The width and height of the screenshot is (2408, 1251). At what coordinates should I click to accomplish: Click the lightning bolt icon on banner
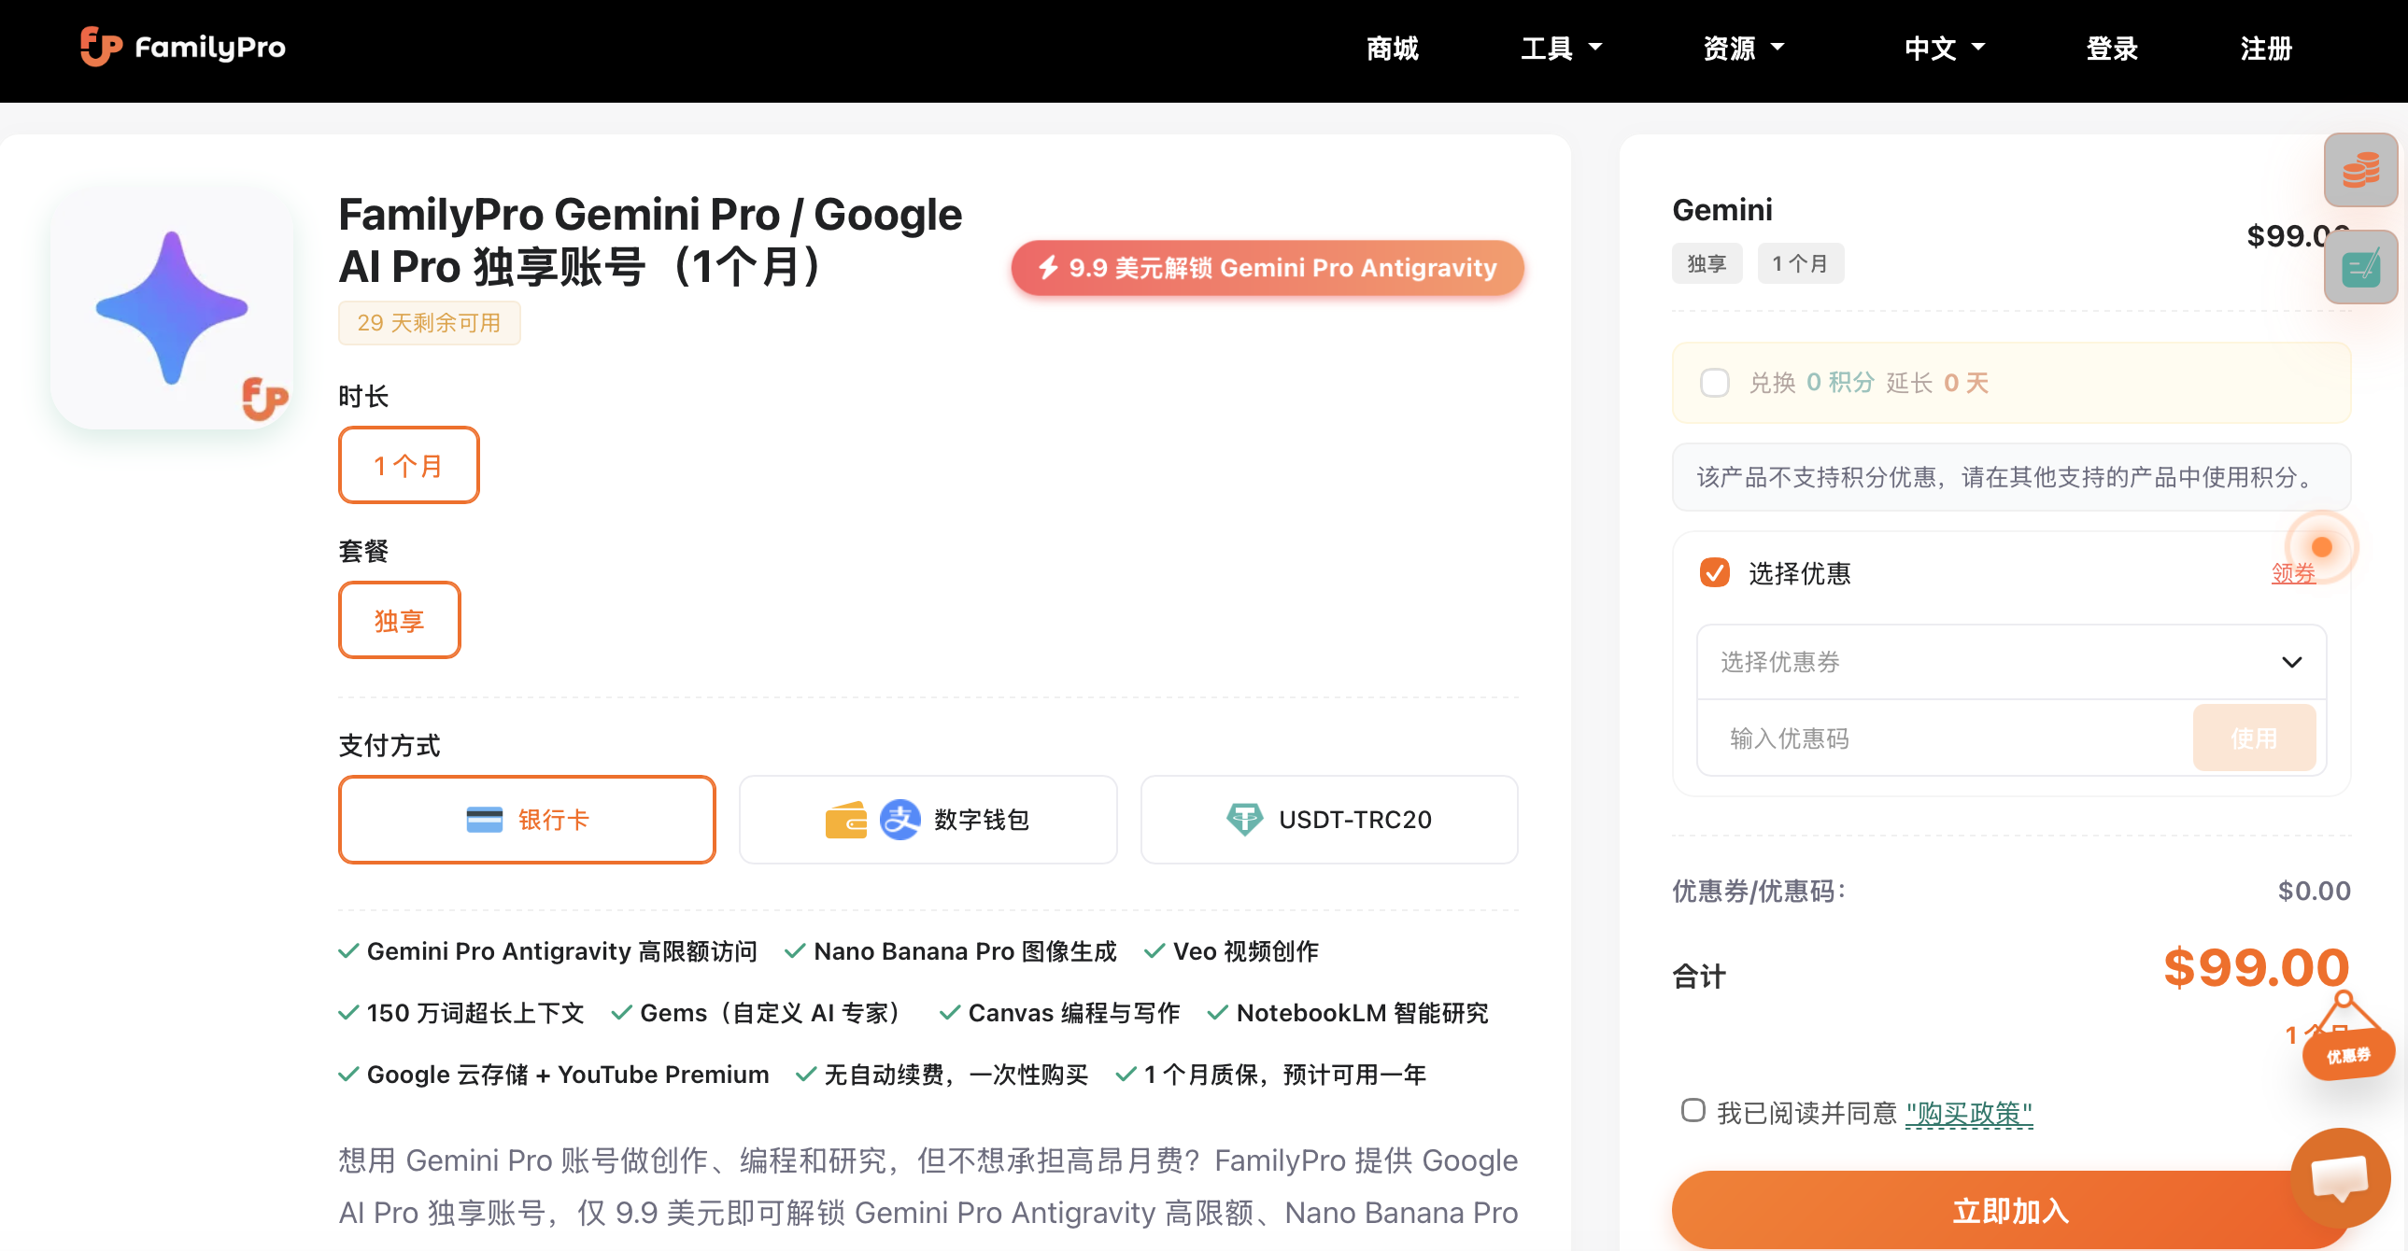pyautogui.click(x=1048, y=267)
